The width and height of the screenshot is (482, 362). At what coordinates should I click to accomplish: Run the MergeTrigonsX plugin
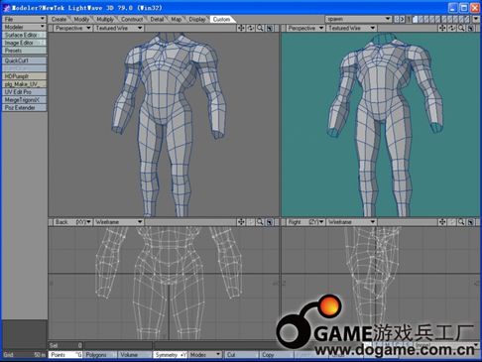[x=24, y=100]
